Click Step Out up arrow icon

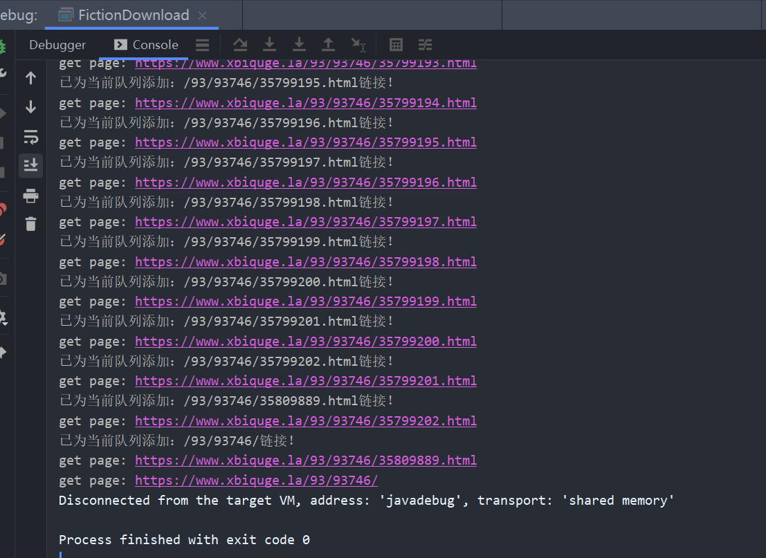point(328,45)
